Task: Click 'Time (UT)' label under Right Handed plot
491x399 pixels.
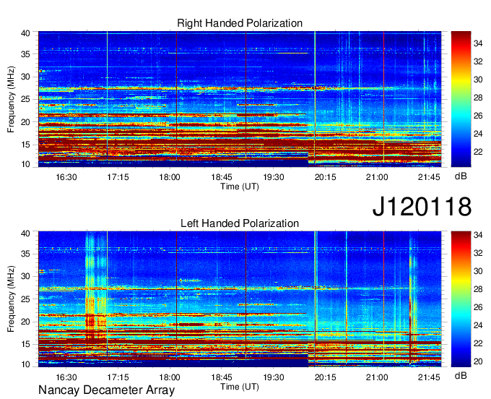Action: coord(240,186)
